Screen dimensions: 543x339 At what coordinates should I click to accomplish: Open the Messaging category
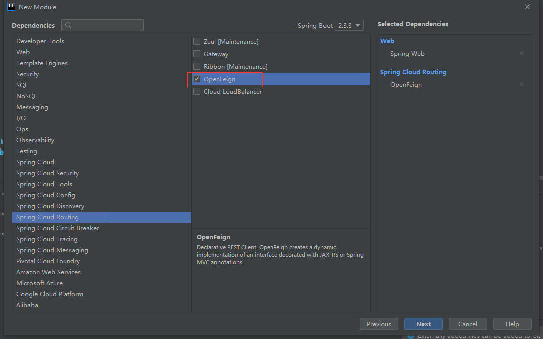tap(102, 107)
